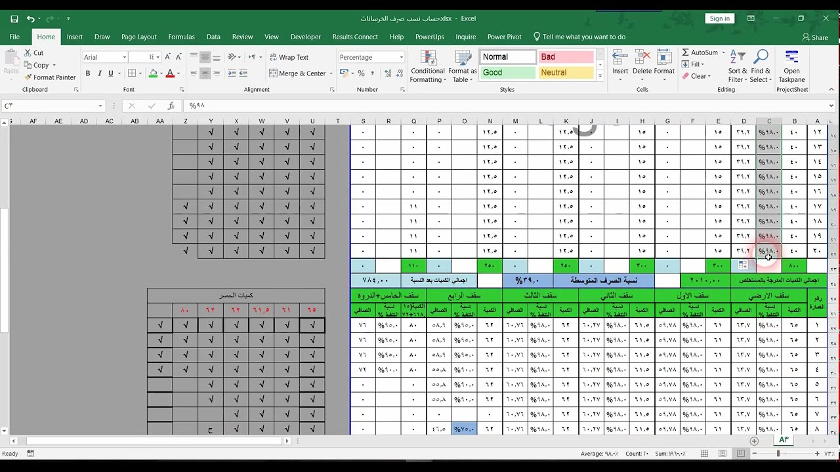Viewport: 840px width, 472px height.
Task: Open Fill dropdown in Editing group
Action: [693, 64]
